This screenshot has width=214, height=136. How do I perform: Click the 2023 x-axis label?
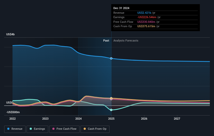click(45, 119)
